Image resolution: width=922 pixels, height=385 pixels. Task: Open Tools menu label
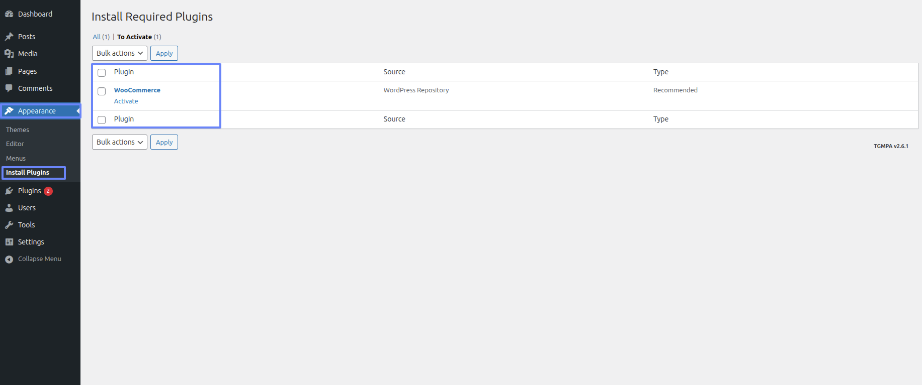[x=26, y=225]
